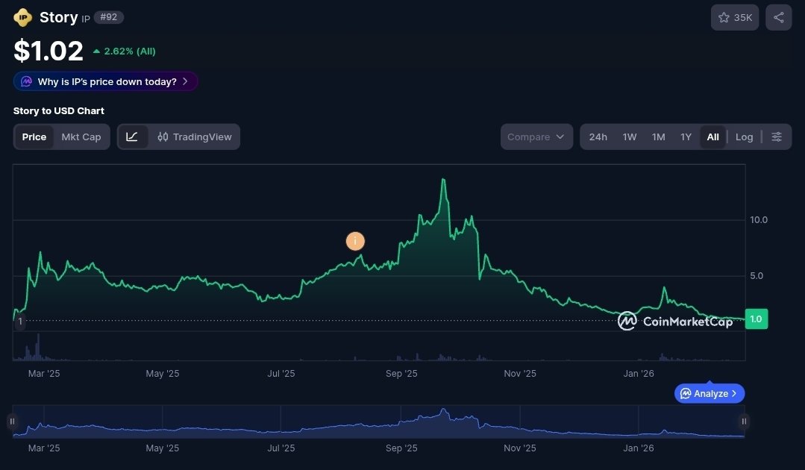Click the orange info marker on chart

click(x=355, y=241)
